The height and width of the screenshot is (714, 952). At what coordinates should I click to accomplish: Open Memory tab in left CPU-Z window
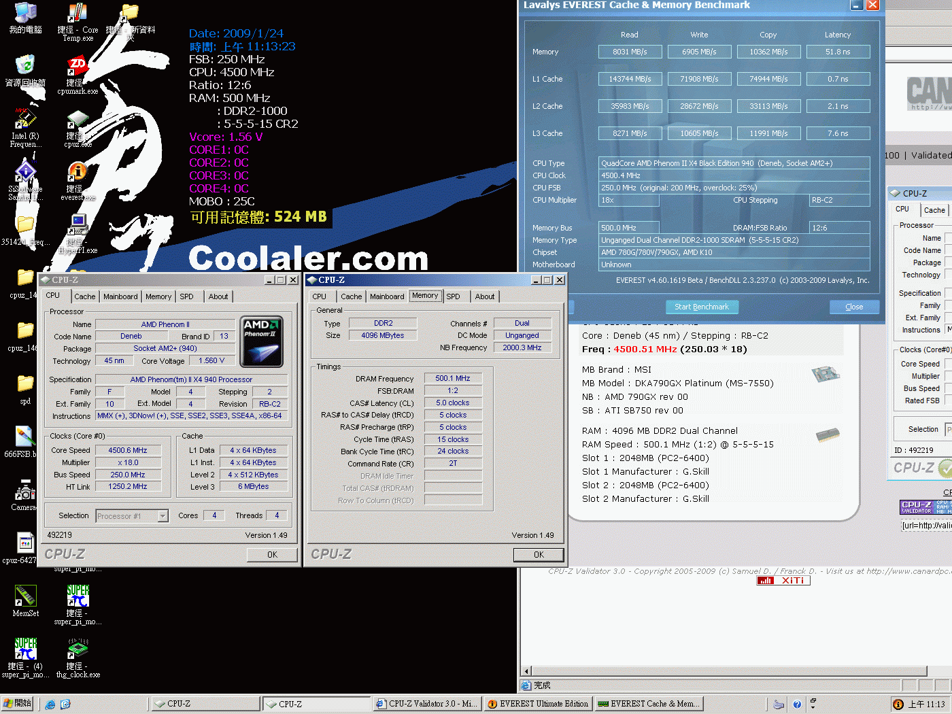point(158,296)
